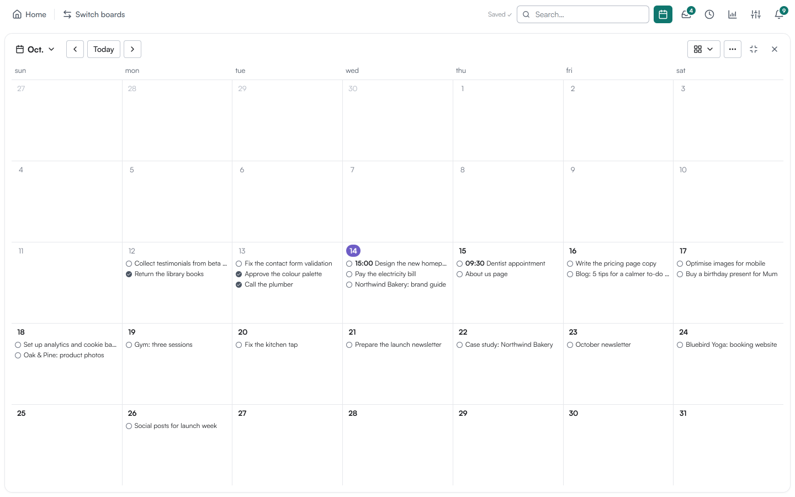Open Prepare the launch newsletter task

coord(398,345)
